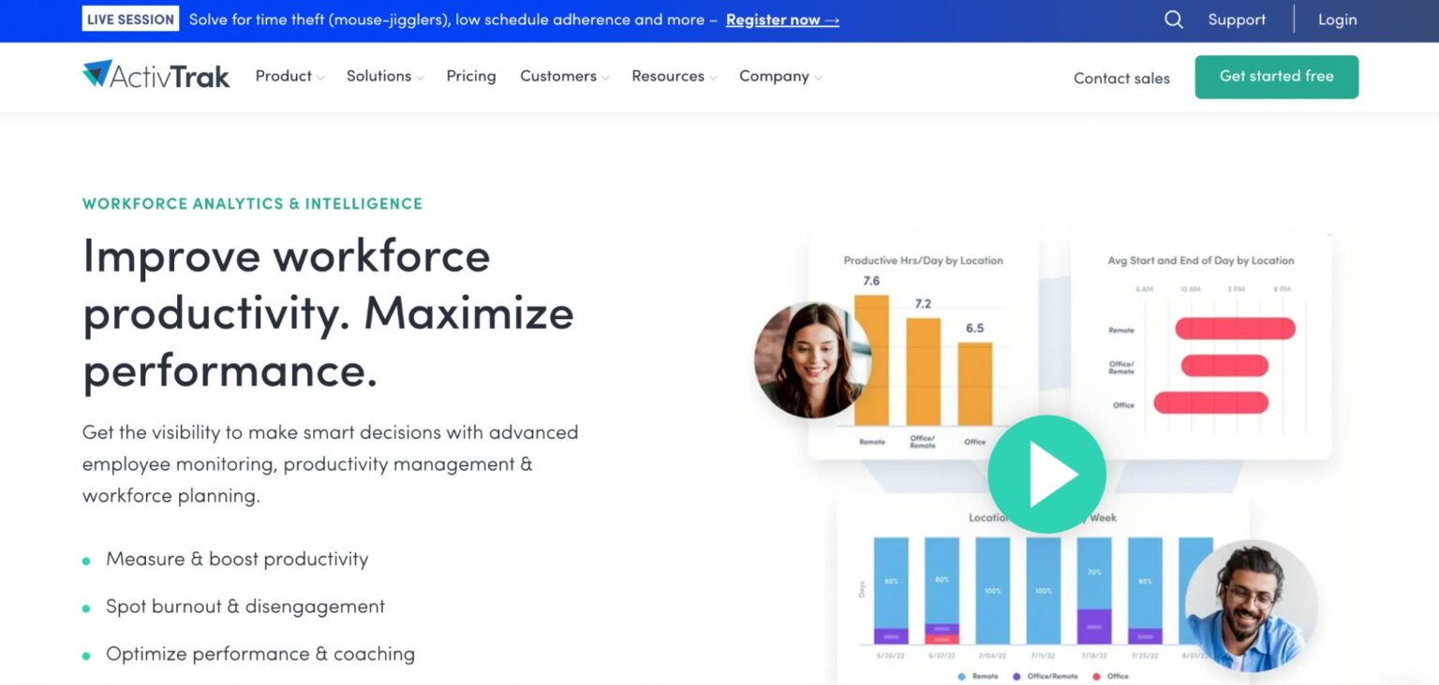Click the Get started free button
The height and width of the screenshot is (685, 1439).
coord(1276,77)
